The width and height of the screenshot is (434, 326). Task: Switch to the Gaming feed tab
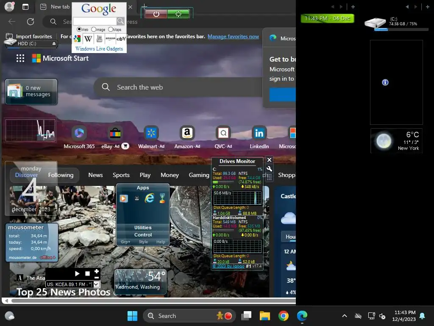click(199, 175)
